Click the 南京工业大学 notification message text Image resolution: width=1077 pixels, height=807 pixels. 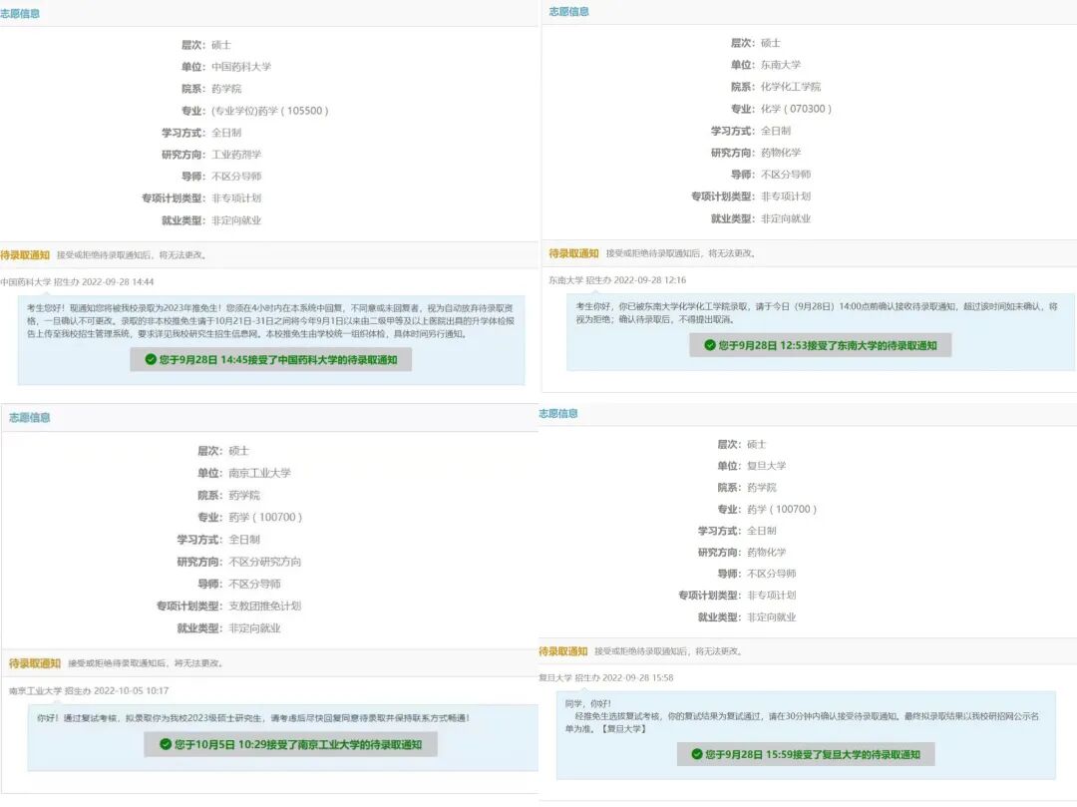point(253,717)
